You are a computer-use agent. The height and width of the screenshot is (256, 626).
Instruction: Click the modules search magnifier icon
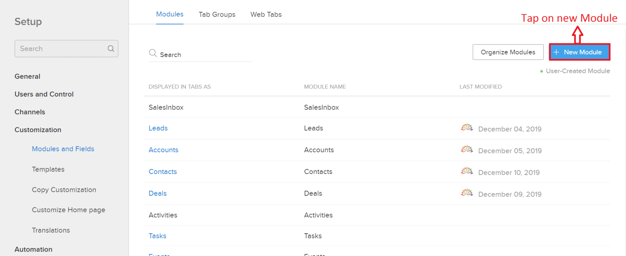(x=153, y=53)
